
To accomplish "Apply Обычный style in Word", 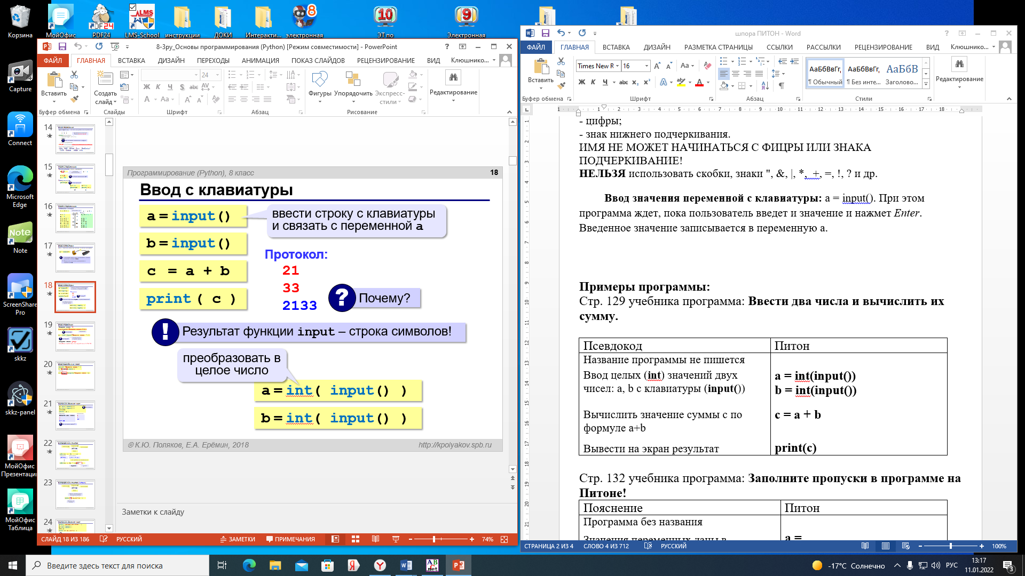I will pos(825,74).
